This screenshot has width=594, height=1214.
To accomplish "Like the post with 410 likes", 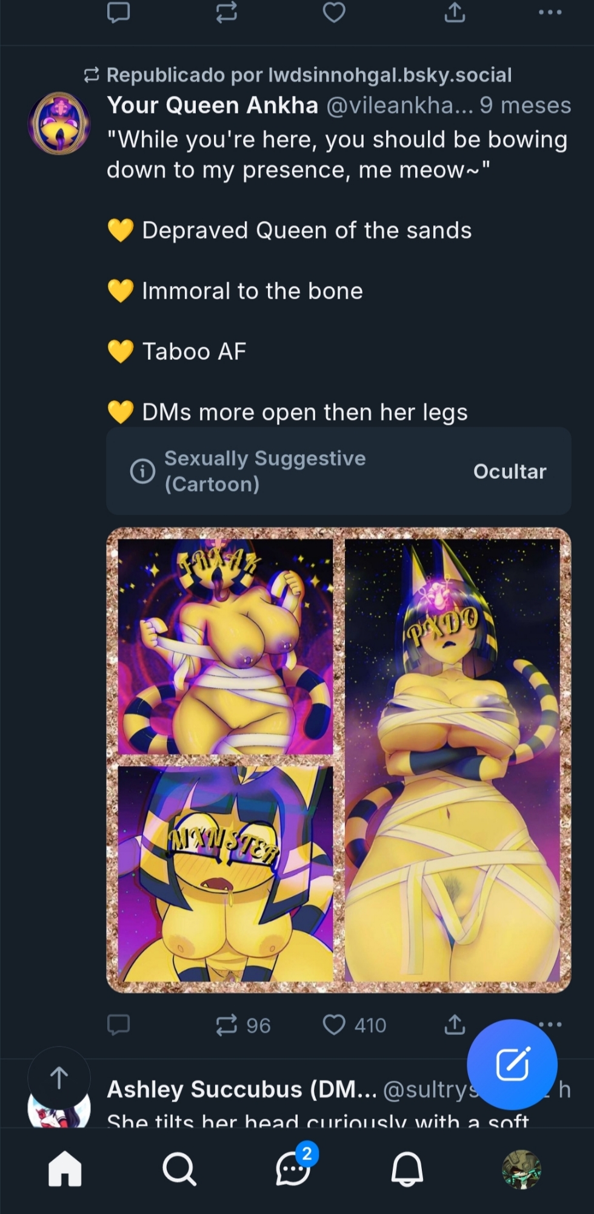I will [334, 1025].
